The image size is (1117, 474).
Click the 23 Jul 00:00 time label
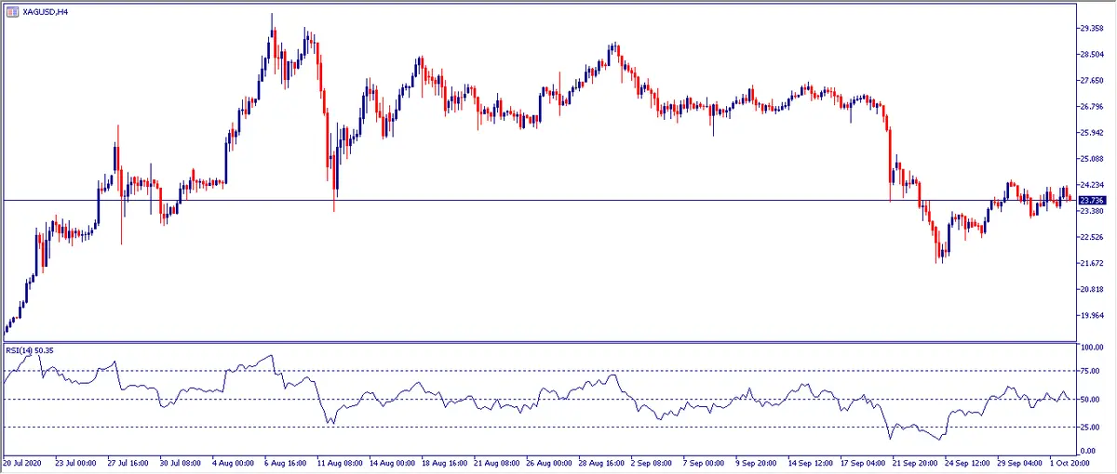tap(76, 463)
